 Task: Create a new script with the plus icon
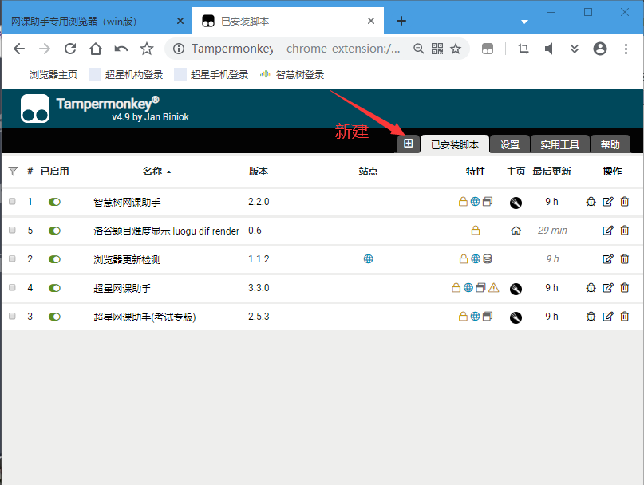point(409,144)
